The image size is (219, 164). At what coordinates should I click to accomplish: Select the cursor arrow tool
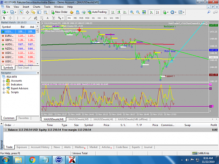coord(4,18)
